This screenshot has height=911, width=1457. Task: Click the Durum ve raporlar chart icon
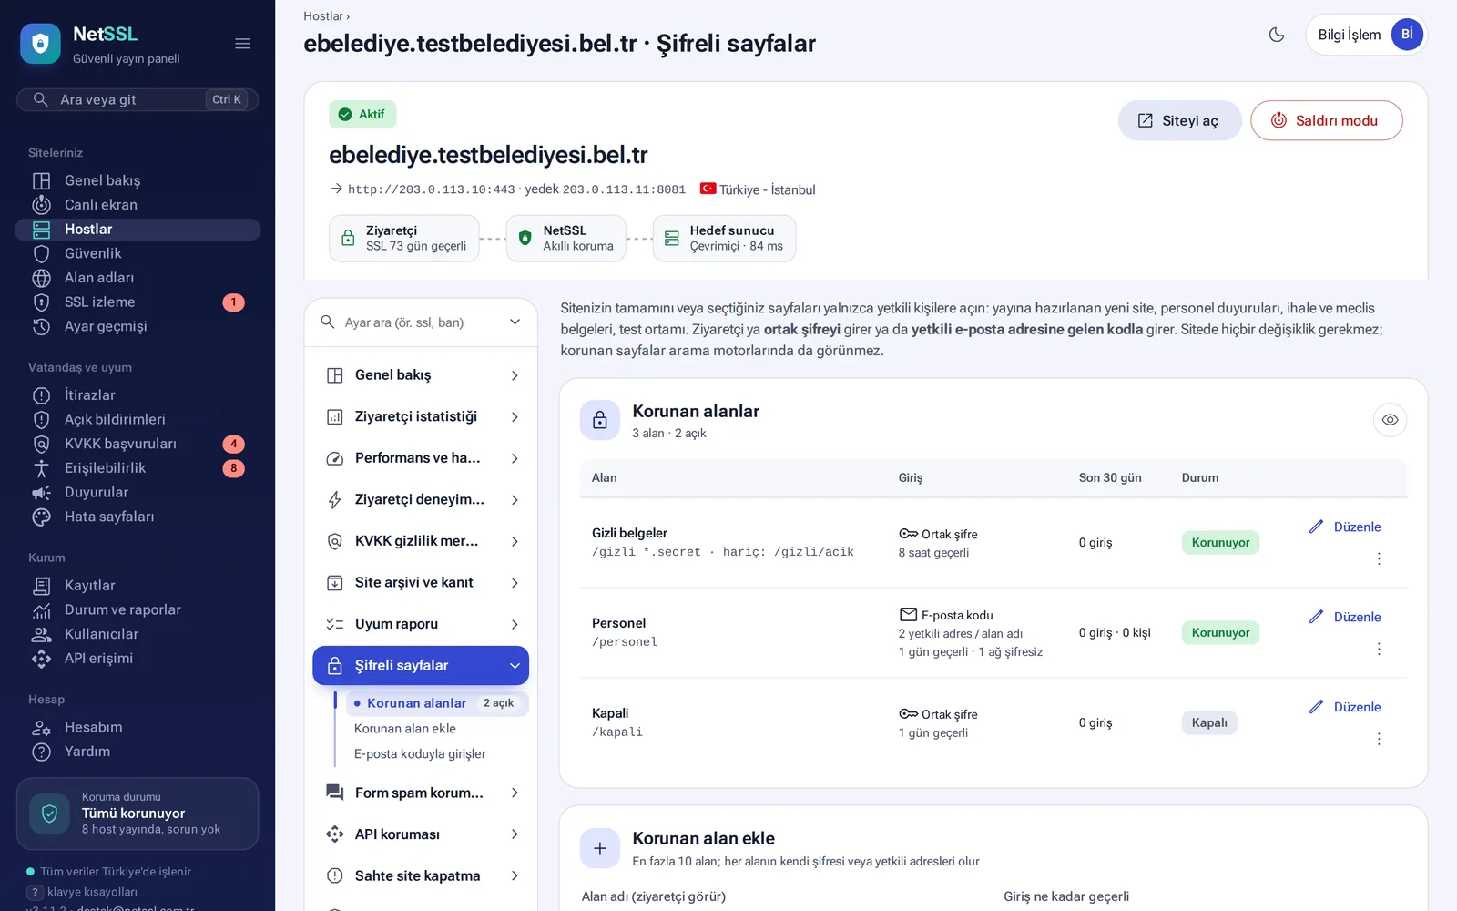[x=41, y=609]
